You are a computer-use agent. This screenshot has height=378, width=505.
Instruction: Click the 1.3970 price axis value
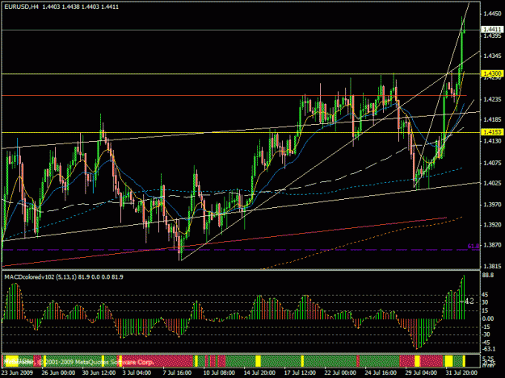pos(492,205)
